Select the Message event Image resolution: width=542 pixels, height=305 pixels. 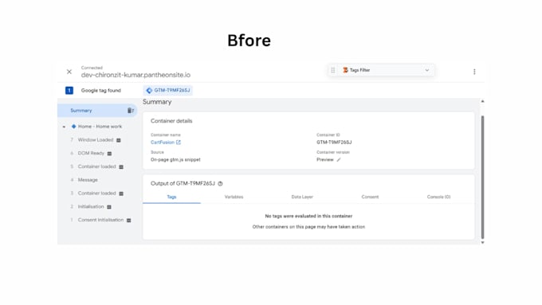click(88, 180)
